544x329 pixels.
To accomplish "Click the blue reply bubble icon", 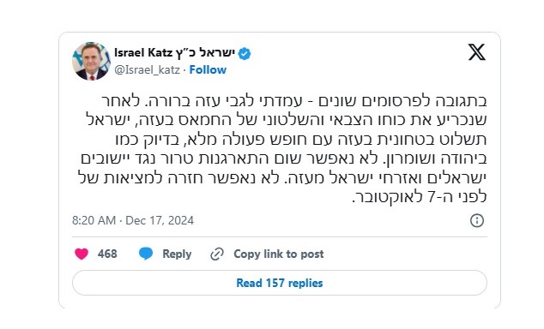I will pos(146,254).
